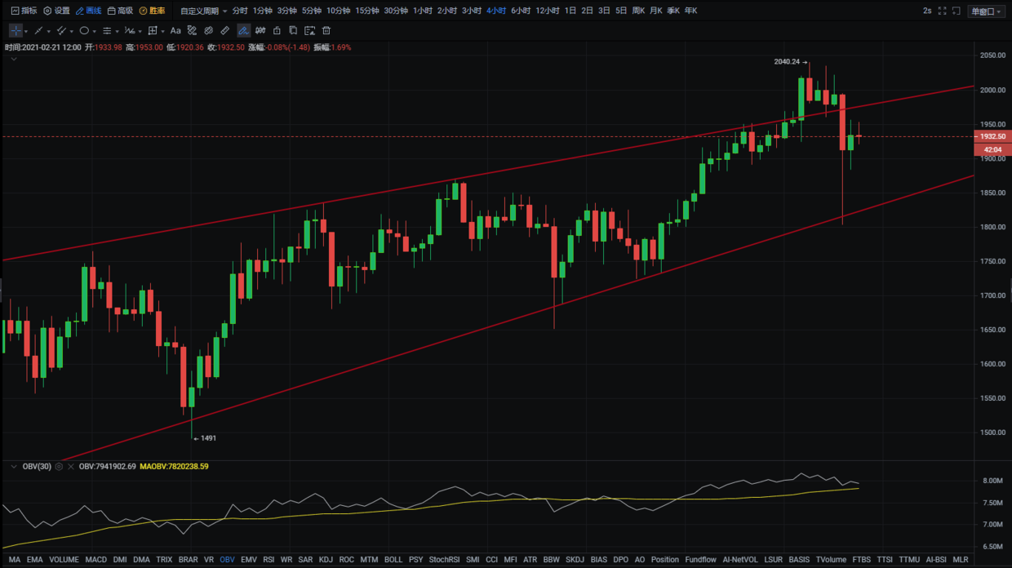Click the copy drawings icon
Screen dimensions: 1012x568
(x=293, y=30)
